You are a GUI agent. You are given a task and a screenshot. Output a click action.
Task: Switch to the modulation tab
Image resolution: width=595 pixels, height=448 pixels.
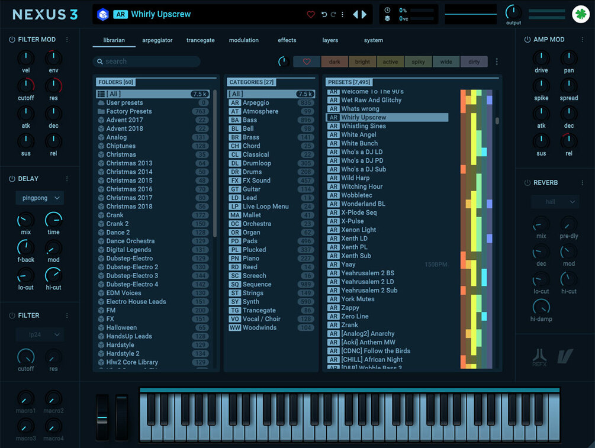243,40
